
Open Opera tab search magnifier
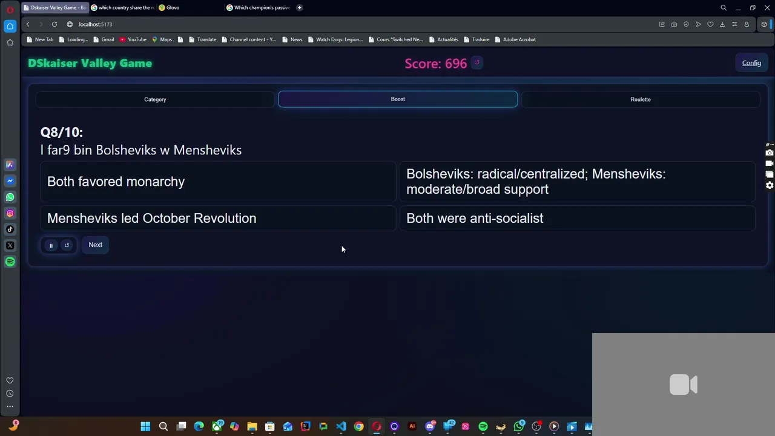click(724, 8)
